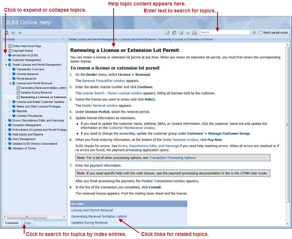Collapse the Contents pane with double-arrow button
The width and height of the screenshot is (292, 239).
coord(64,39)
